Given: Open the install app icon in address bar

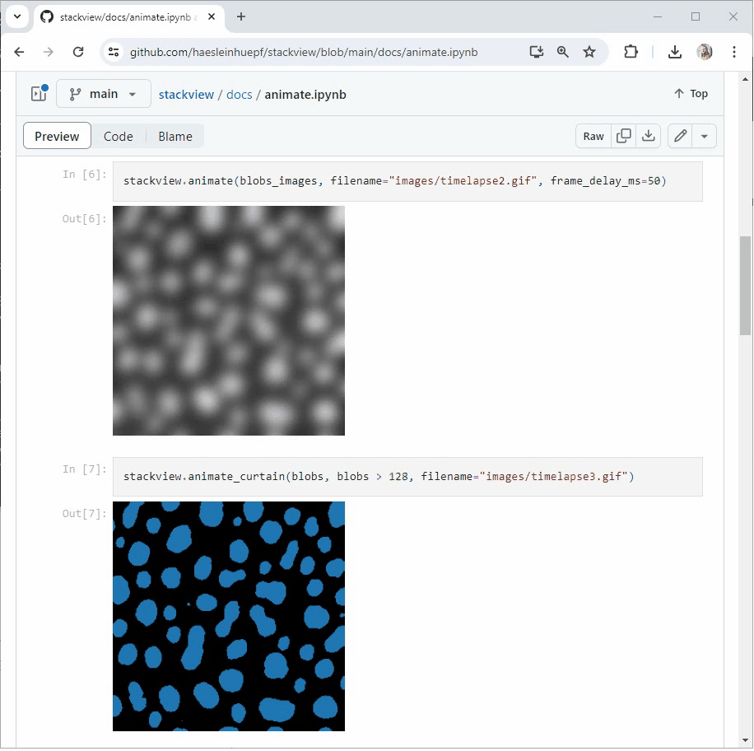Looking at the screenshot, I should coord(537,52).
